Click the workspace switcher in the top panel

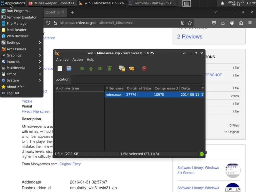tap(186, 3)
